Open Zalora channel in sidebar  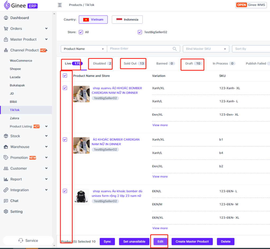pos(15,118)
